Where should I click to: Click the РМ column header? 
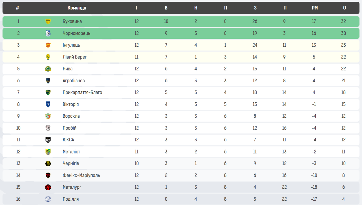314,8
